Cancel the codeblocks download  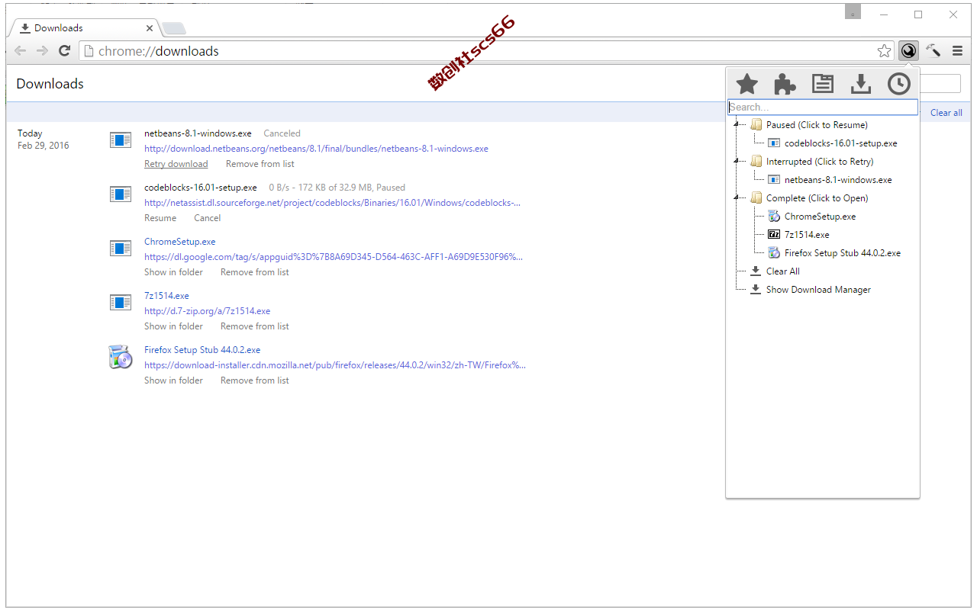(207, 218)
